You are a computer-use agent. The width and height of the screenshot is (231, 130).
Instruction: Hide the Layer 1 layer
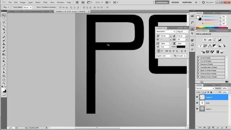click(x=197, y=109)
